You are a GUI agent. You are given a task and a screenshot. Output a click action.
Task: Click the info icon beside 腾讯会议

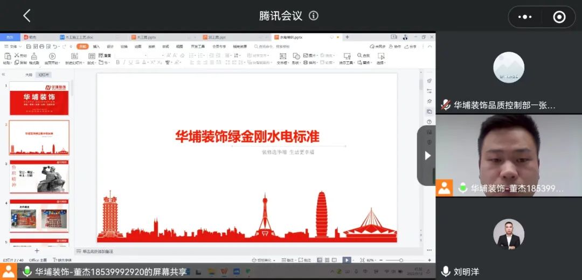(x=314, y=16)
